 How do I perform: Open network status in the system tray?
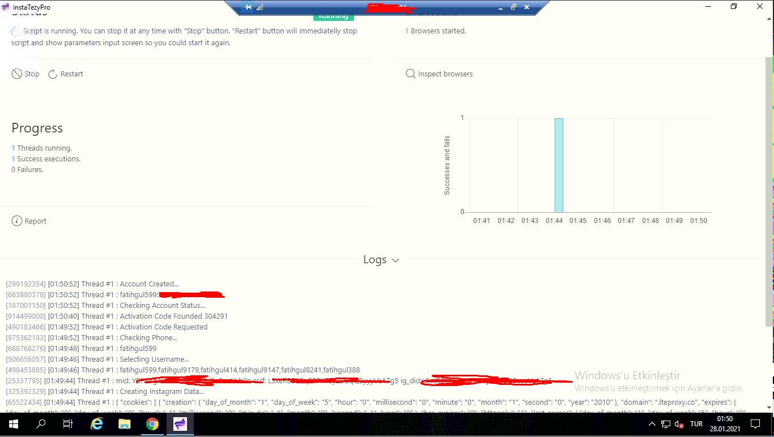[x=666, y=424]
